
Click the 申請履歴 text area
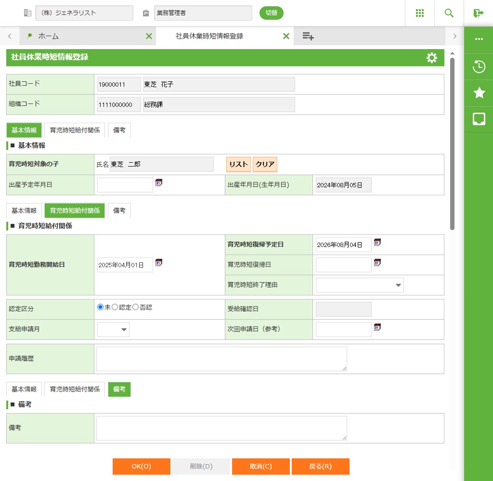coord(221,359)
